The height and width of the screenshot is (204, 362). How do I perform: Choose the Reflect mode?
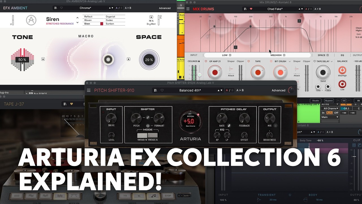93,17
